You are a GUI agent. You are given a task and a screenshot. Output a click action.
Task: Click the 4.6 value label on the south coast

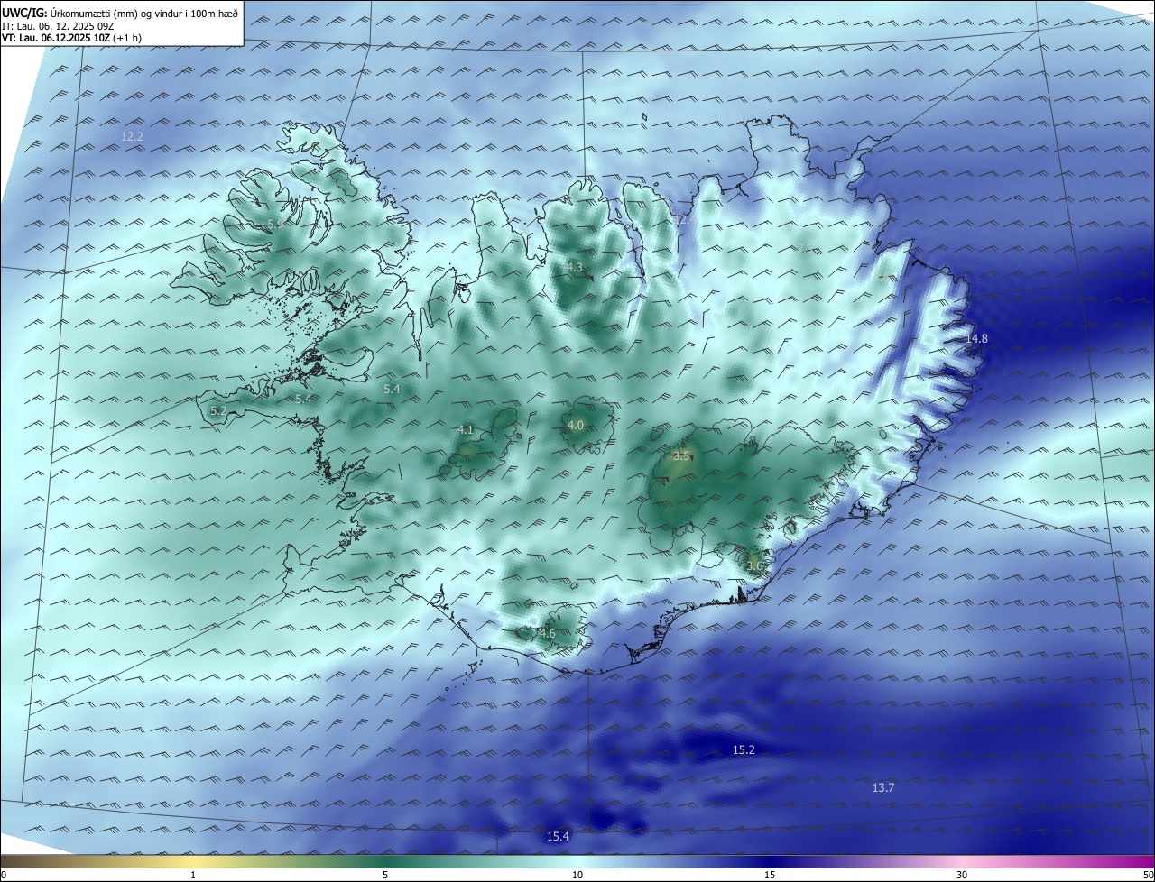point(547,634)
